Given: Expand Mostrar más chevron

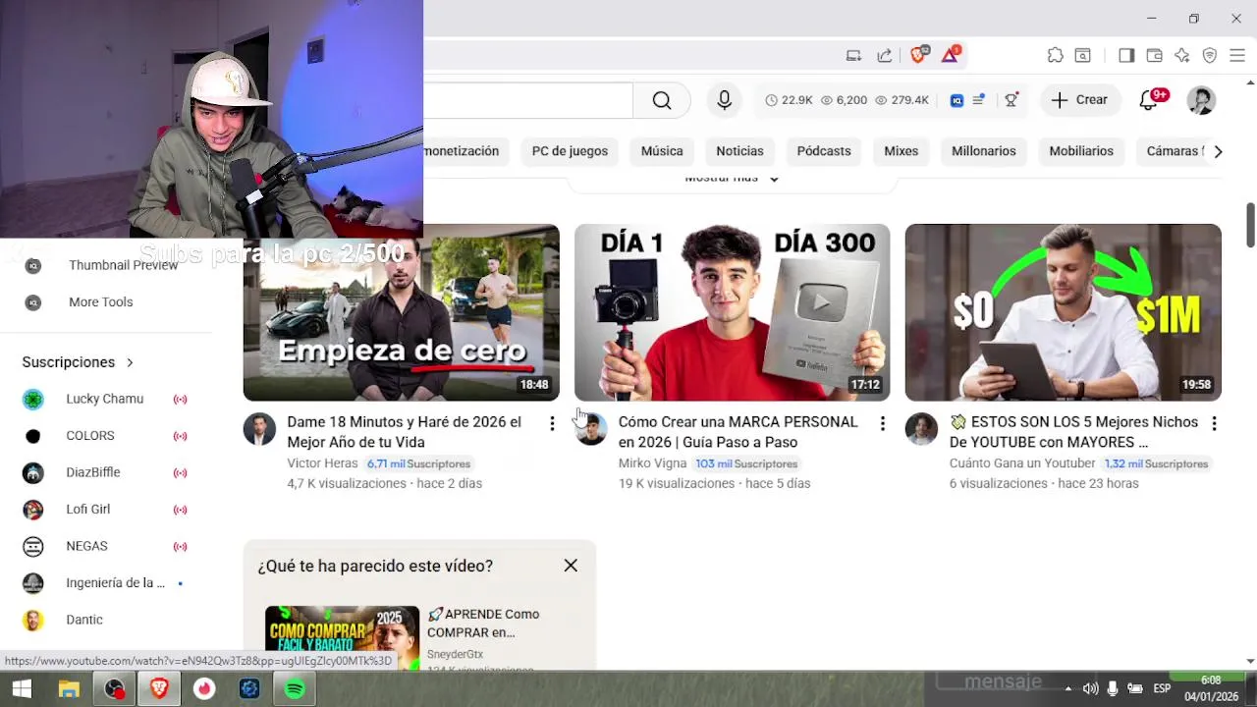Looking at the screenshot, I should click(774, 179).
